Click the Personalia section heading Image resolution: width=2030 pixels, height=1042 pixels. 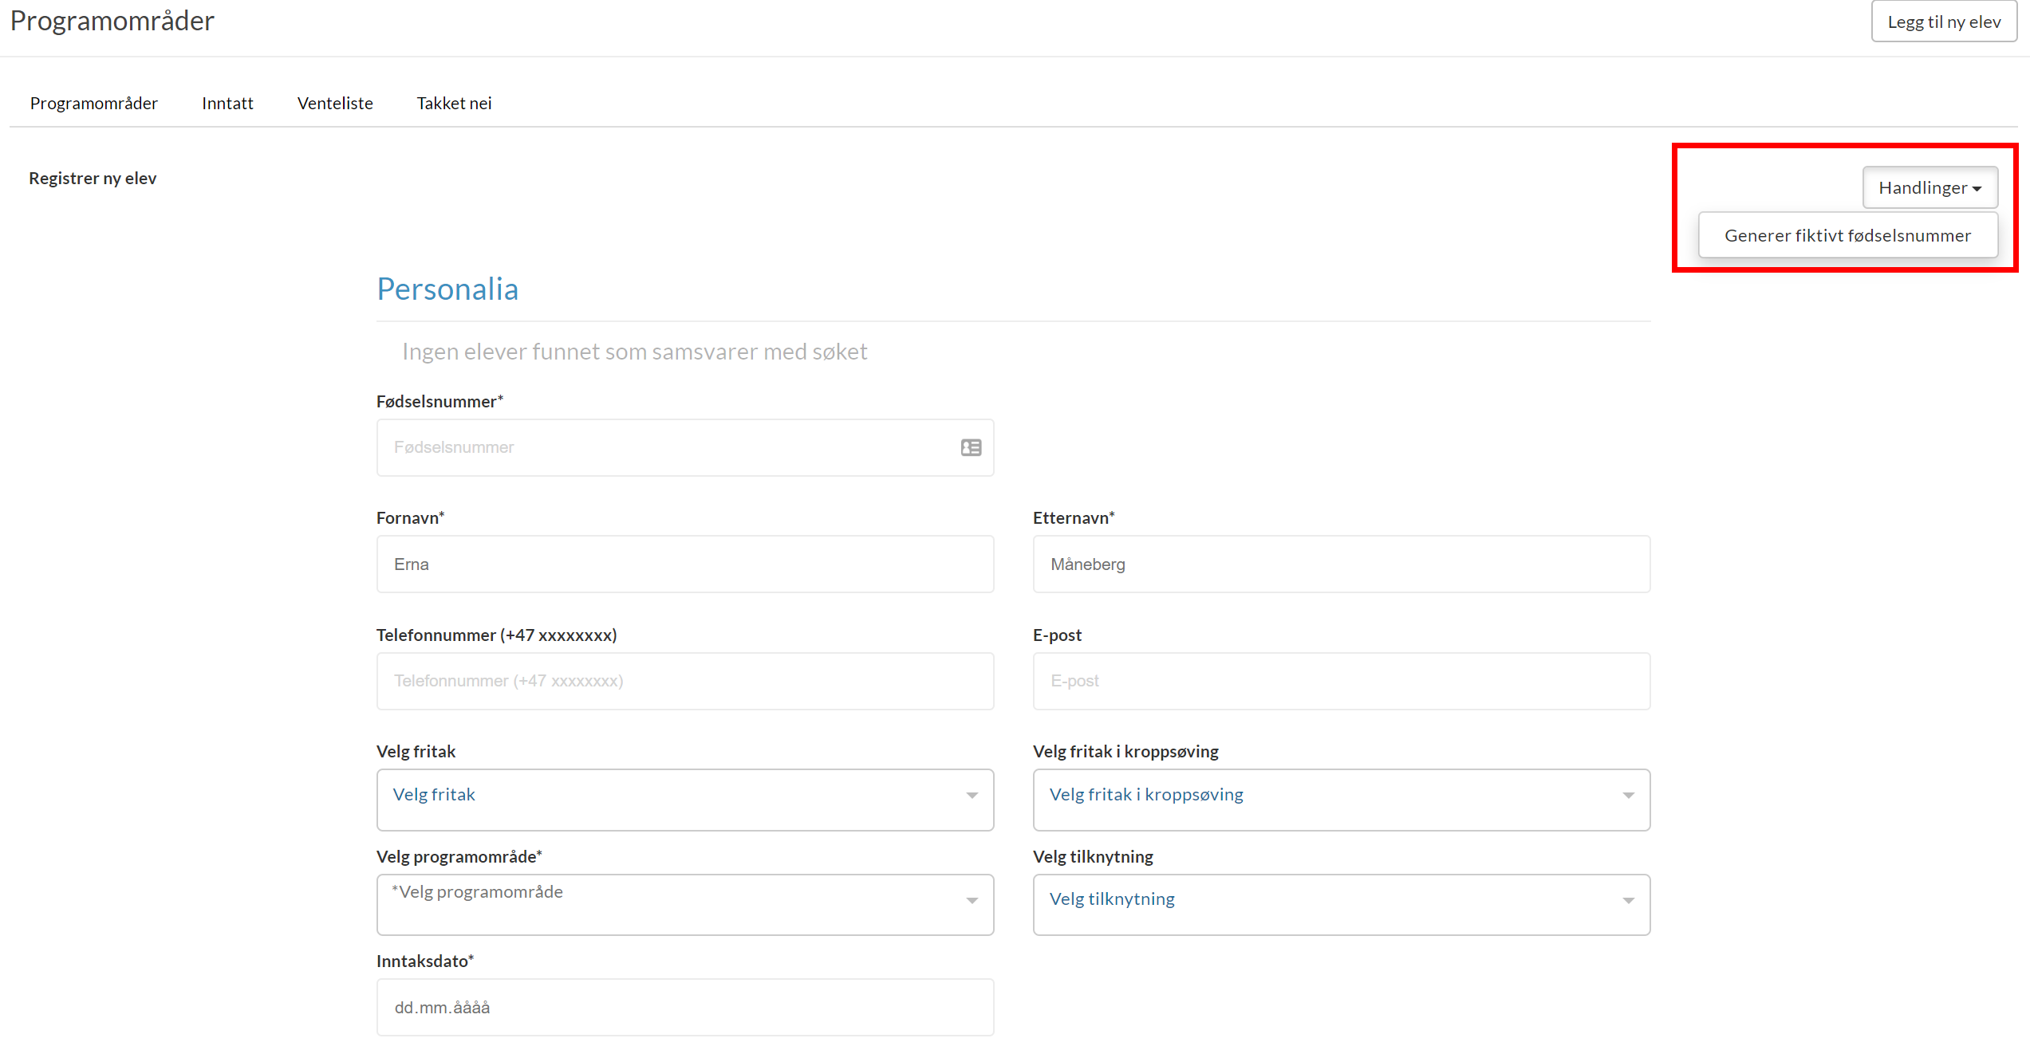(447, 289)
